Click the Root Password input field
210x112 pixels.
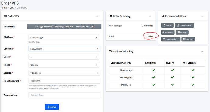click(64, 81)
